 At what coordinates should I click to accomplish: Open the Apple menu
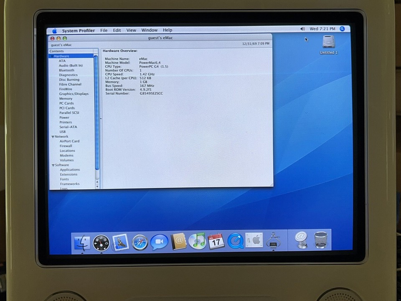click(55, 30)
